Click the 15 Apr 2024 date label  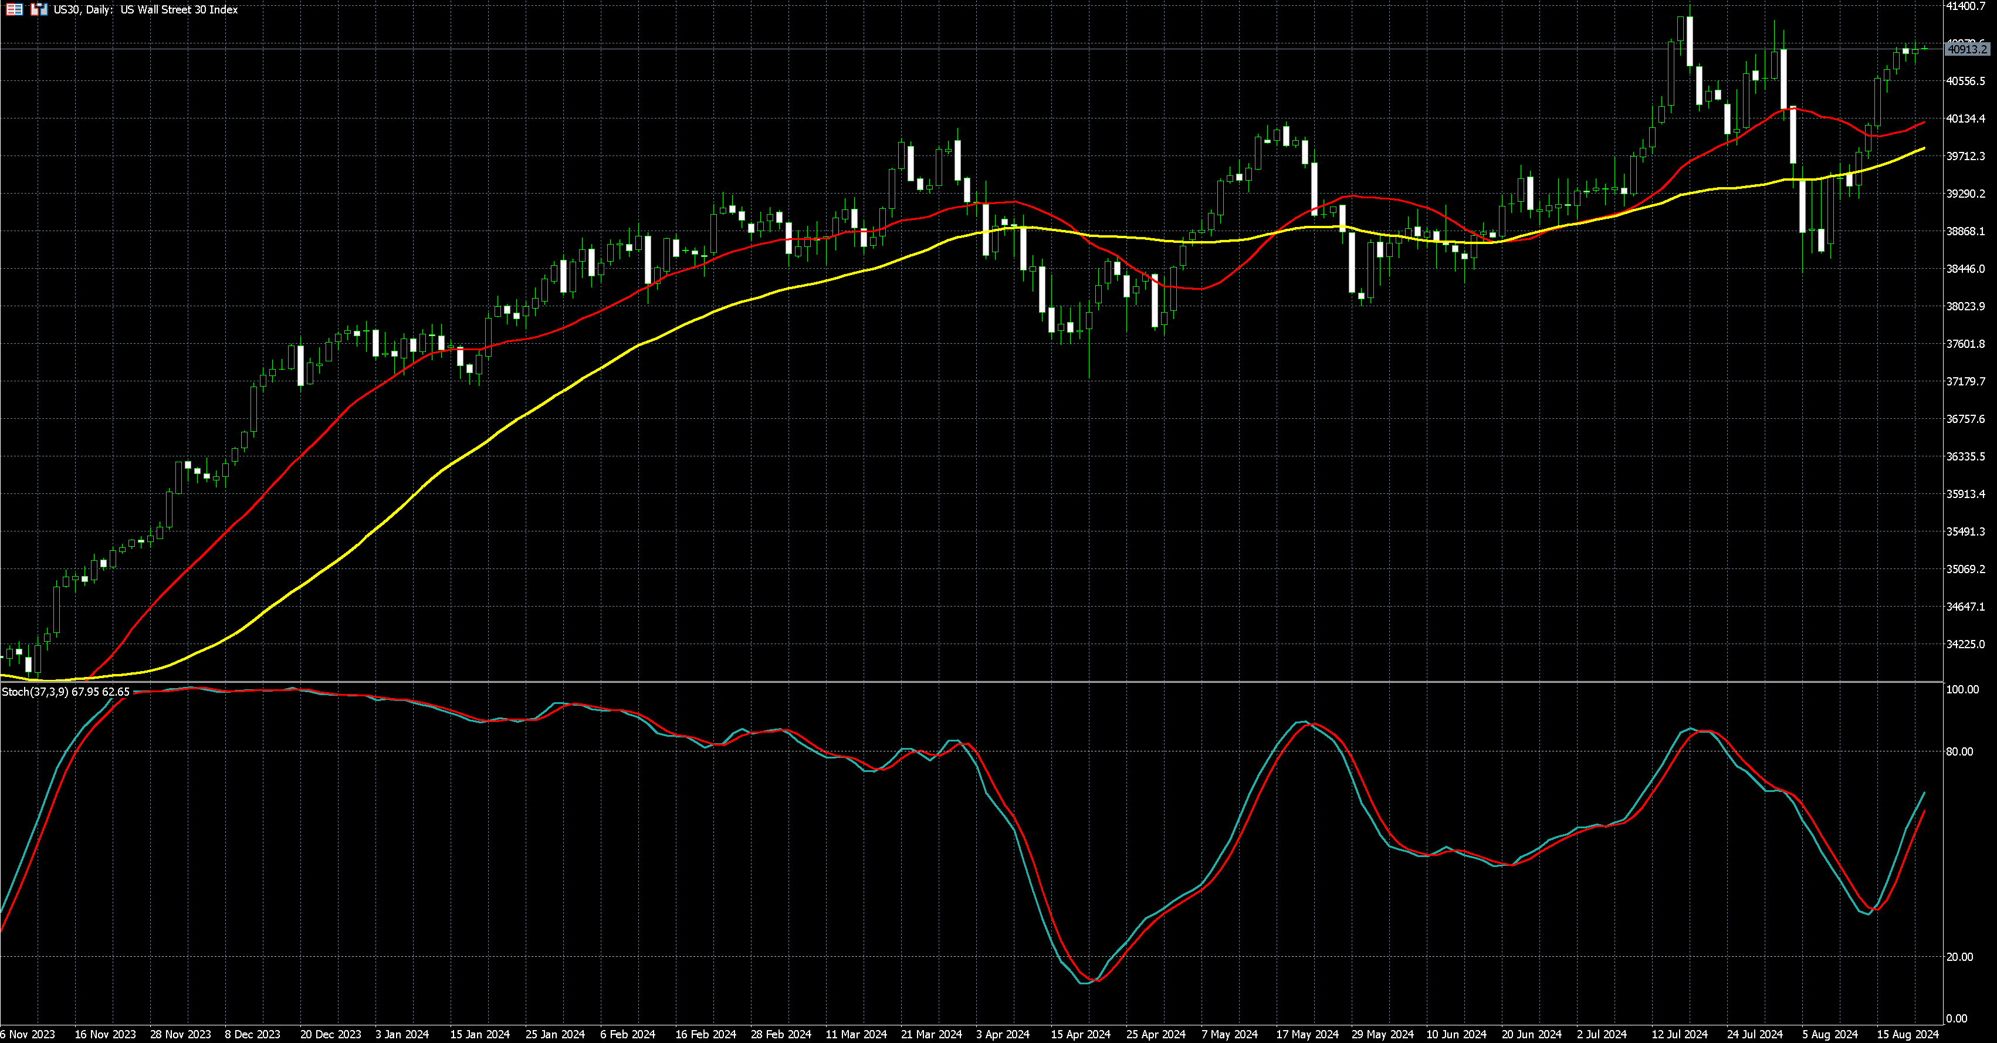(x=1080, y=1034)
